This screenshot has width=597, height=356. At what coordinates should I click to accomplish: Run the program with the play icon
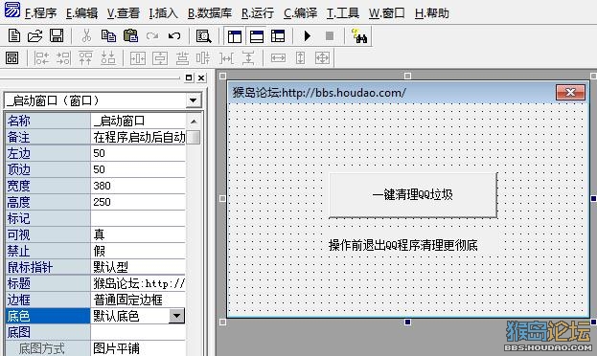click(x=308, y=36)
